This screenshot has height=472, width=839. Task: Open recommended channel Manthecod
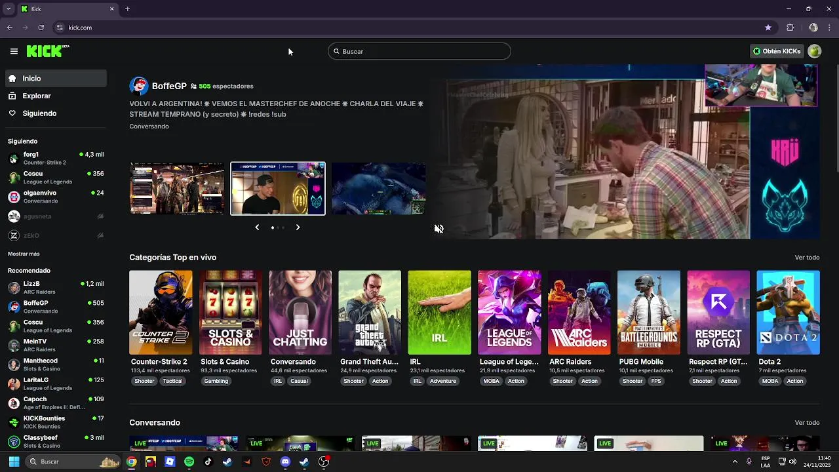point(56,364)
